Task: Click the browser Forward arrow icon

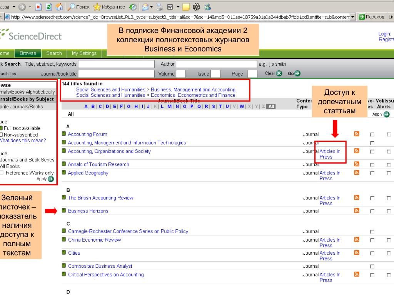Action: point(22,7)
